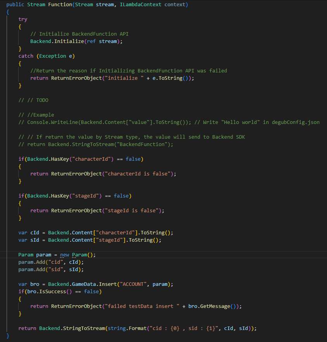Click the string literal "initialize "
Image resolution: width=327 pixels, height=342 pixels.
124,78
